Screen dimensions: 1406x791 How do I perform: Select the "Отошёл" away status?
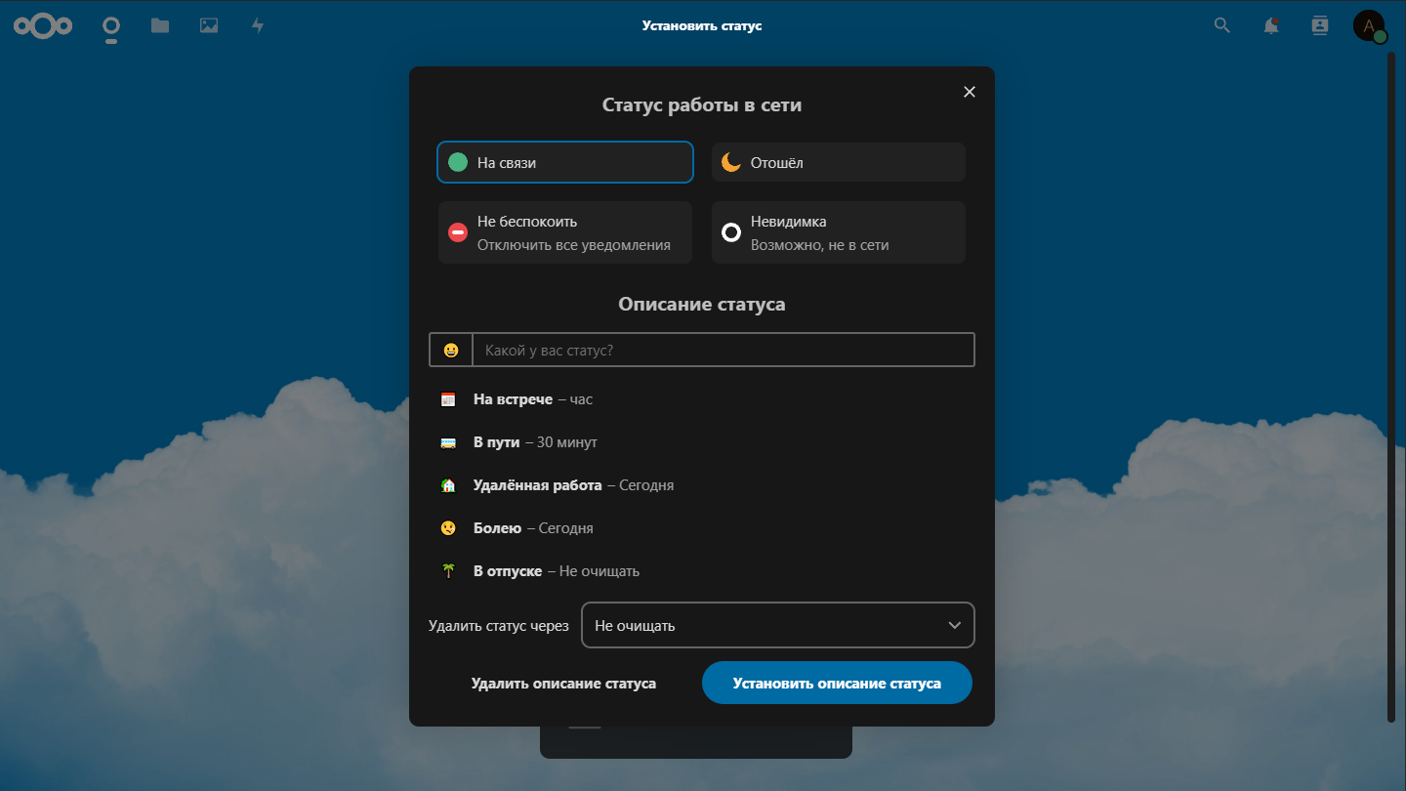tap(838, 163)
